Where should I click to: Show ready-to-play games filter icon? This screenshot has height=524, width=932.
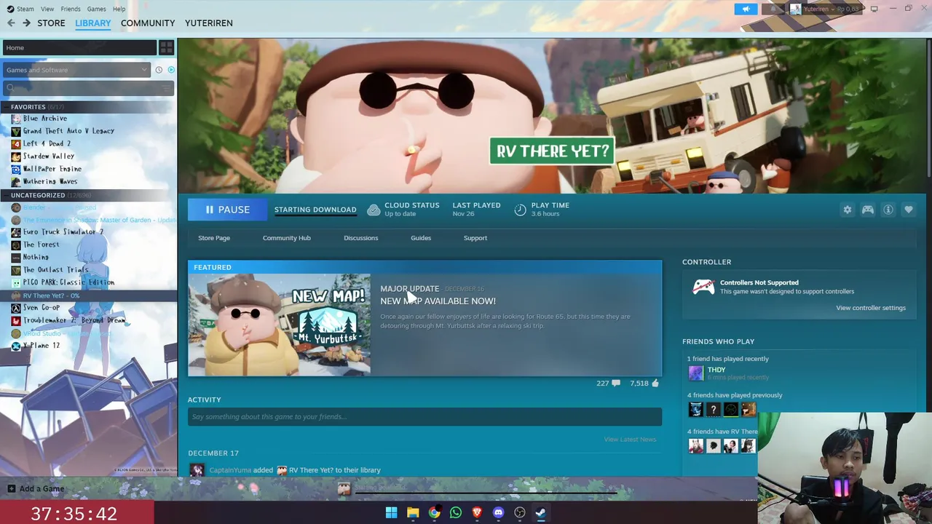(x=171, y=70)
